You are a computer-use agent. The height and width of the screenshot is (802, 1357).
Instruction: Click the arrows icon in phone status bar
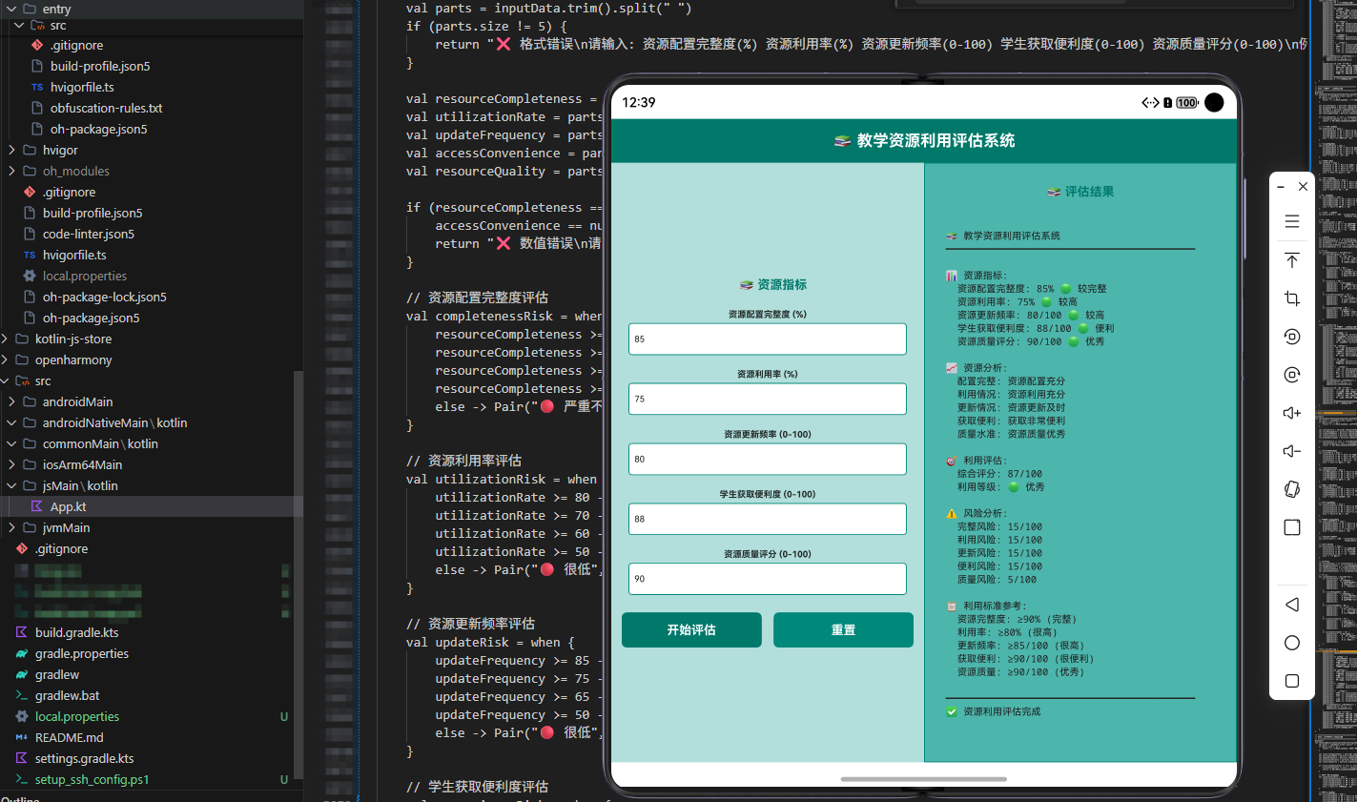coord(1150,103)
